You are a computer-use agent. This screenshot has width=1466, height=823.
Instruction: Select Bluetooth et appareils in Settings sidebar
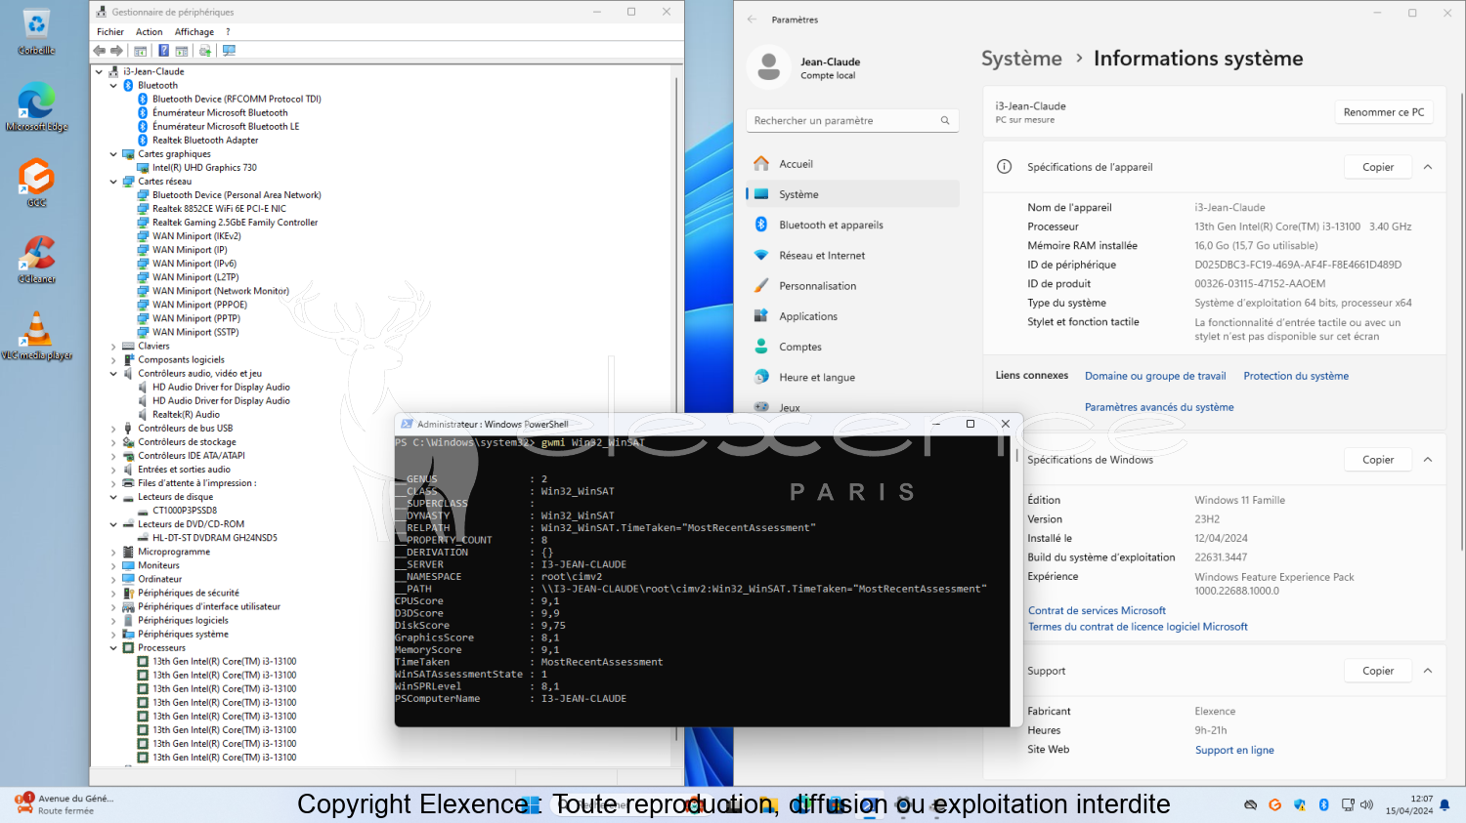[831, 226]
